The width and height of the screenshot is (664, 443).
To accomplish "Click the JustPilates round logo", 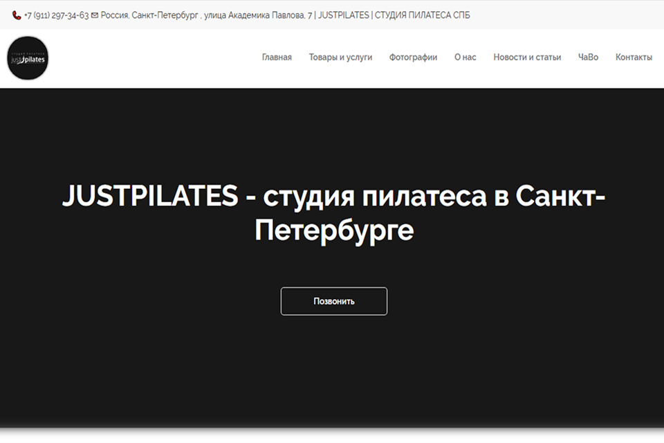I will tap(28, 58).
